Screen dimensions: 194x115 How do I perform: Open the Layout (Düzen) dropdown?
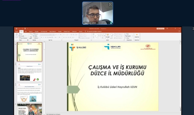coord(36,34)
